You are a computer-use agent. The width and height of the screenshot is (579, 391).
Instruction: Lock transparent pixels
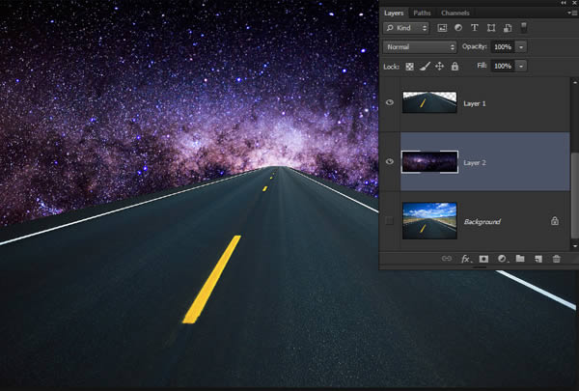pyautogui.click(x=409, y=67)
